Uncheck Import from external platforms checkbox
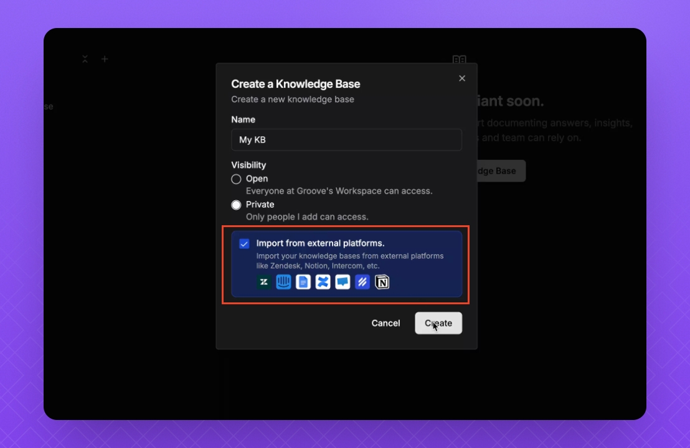 [244, 243]
